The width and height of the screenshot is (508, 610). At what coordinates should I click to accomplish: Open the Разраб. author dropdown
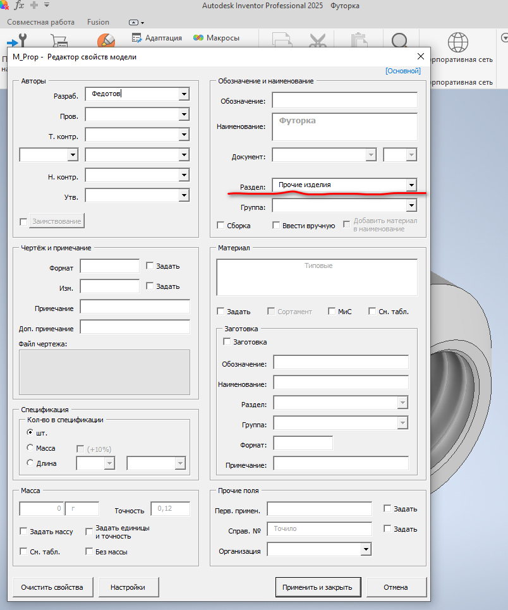(184, 94)
